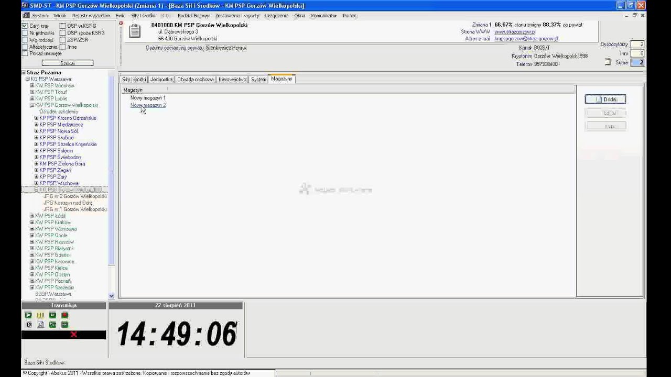Viewport: 671px width, 377px height.
Task: Click the small icon left of Suma
Action: 608,62
